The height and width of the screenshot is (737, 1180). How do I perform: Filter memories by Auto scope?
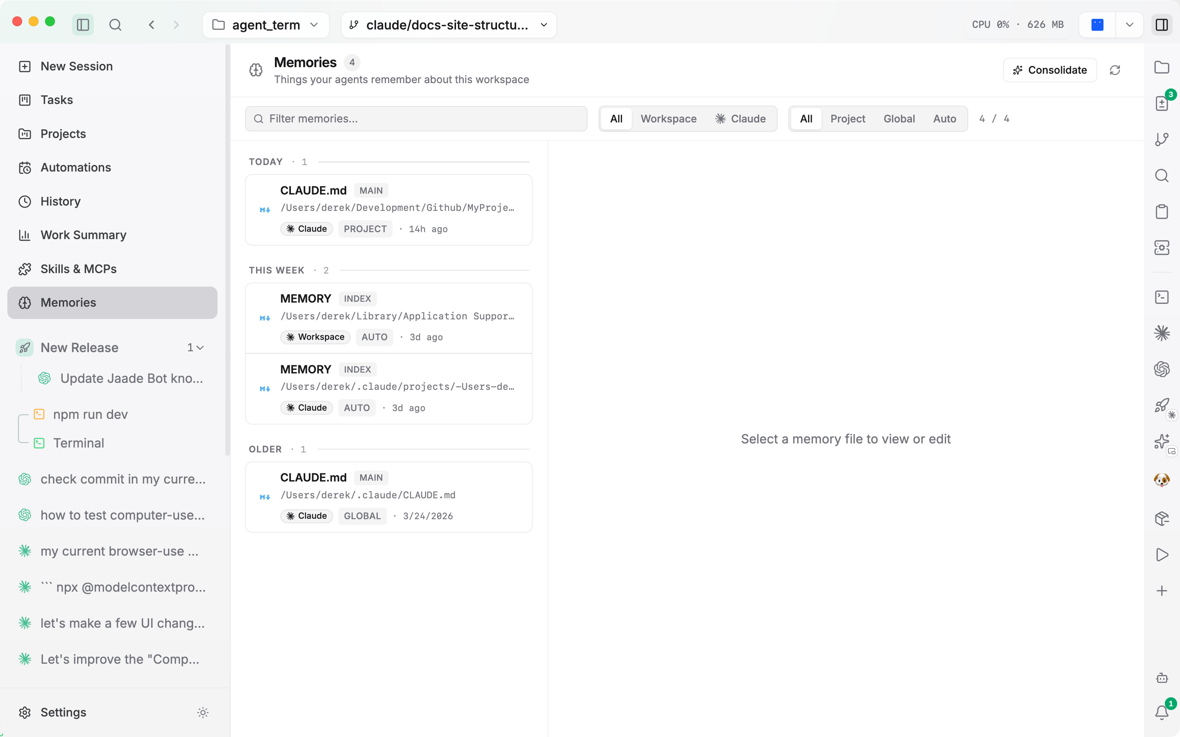coord(944,118)
